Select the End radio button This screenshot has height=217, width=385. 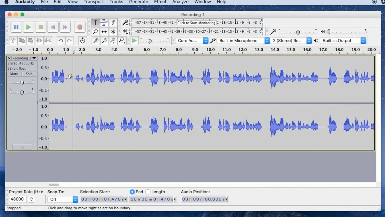[132, 192]
